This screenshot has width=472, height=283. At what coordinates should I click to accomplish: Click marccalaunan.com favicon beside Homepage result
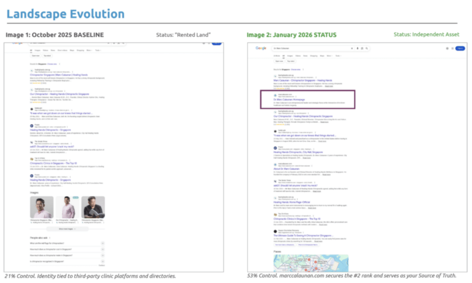275,95
